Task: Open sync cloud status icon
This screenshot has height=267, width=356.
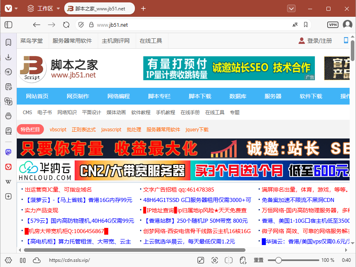Action: 37,260
